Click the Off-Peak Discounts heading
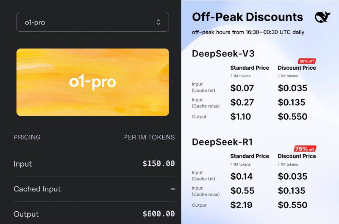Viewport: 339px width, 224px height. pyautogui.click(x=247, y=17)
